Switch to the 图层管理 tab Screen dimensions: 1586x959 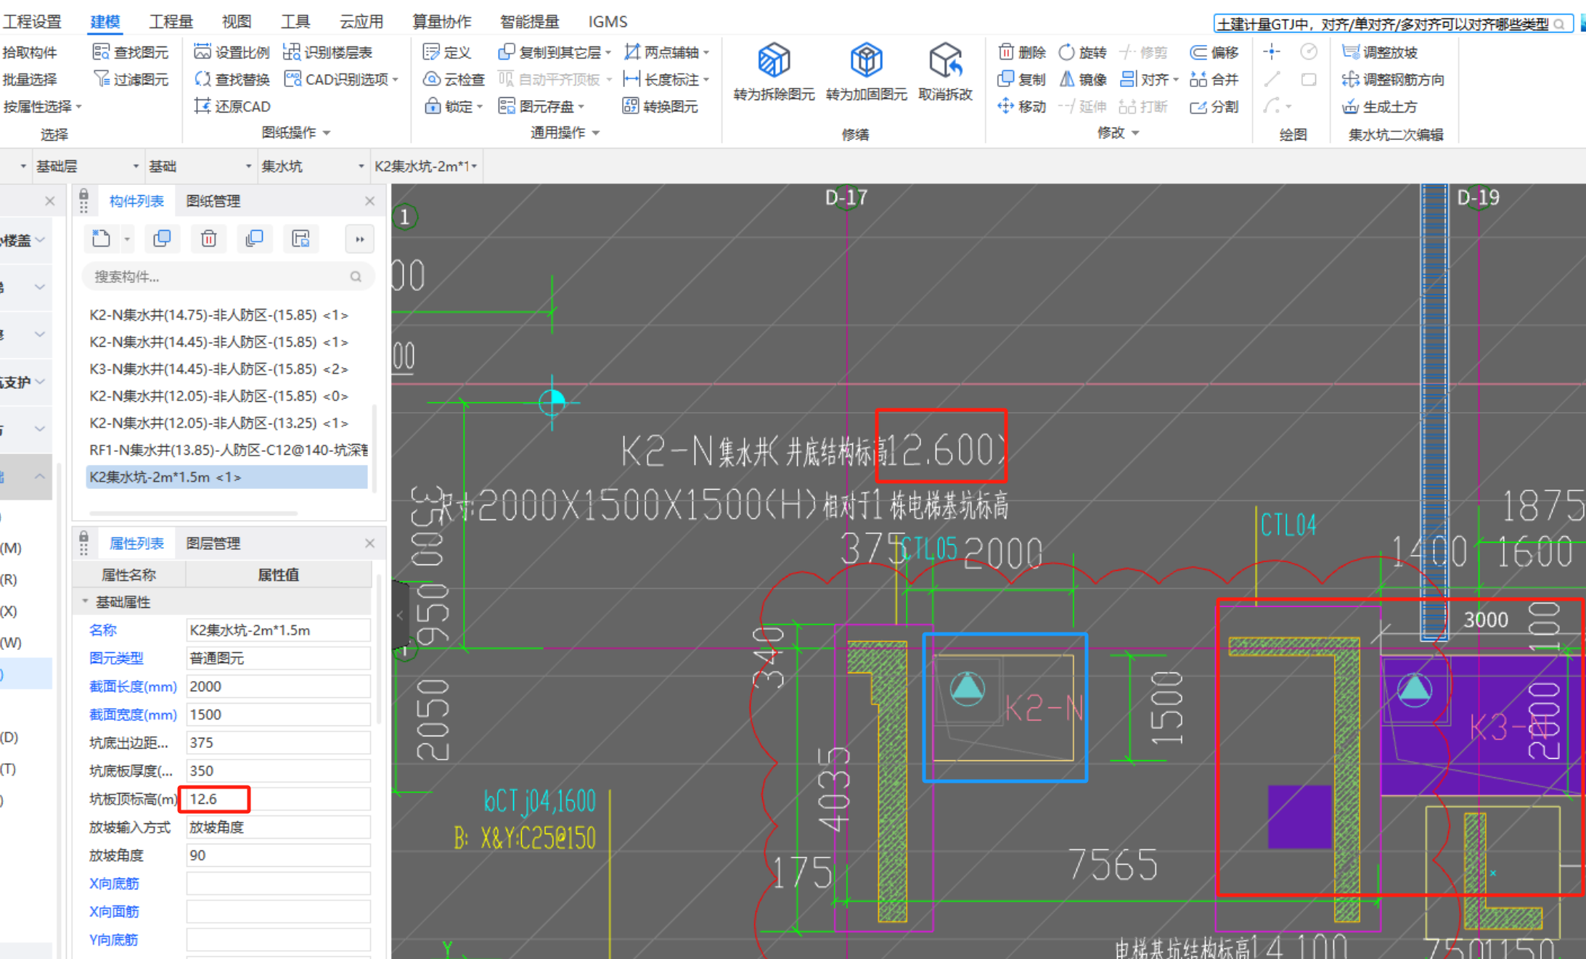coord(213,543)
